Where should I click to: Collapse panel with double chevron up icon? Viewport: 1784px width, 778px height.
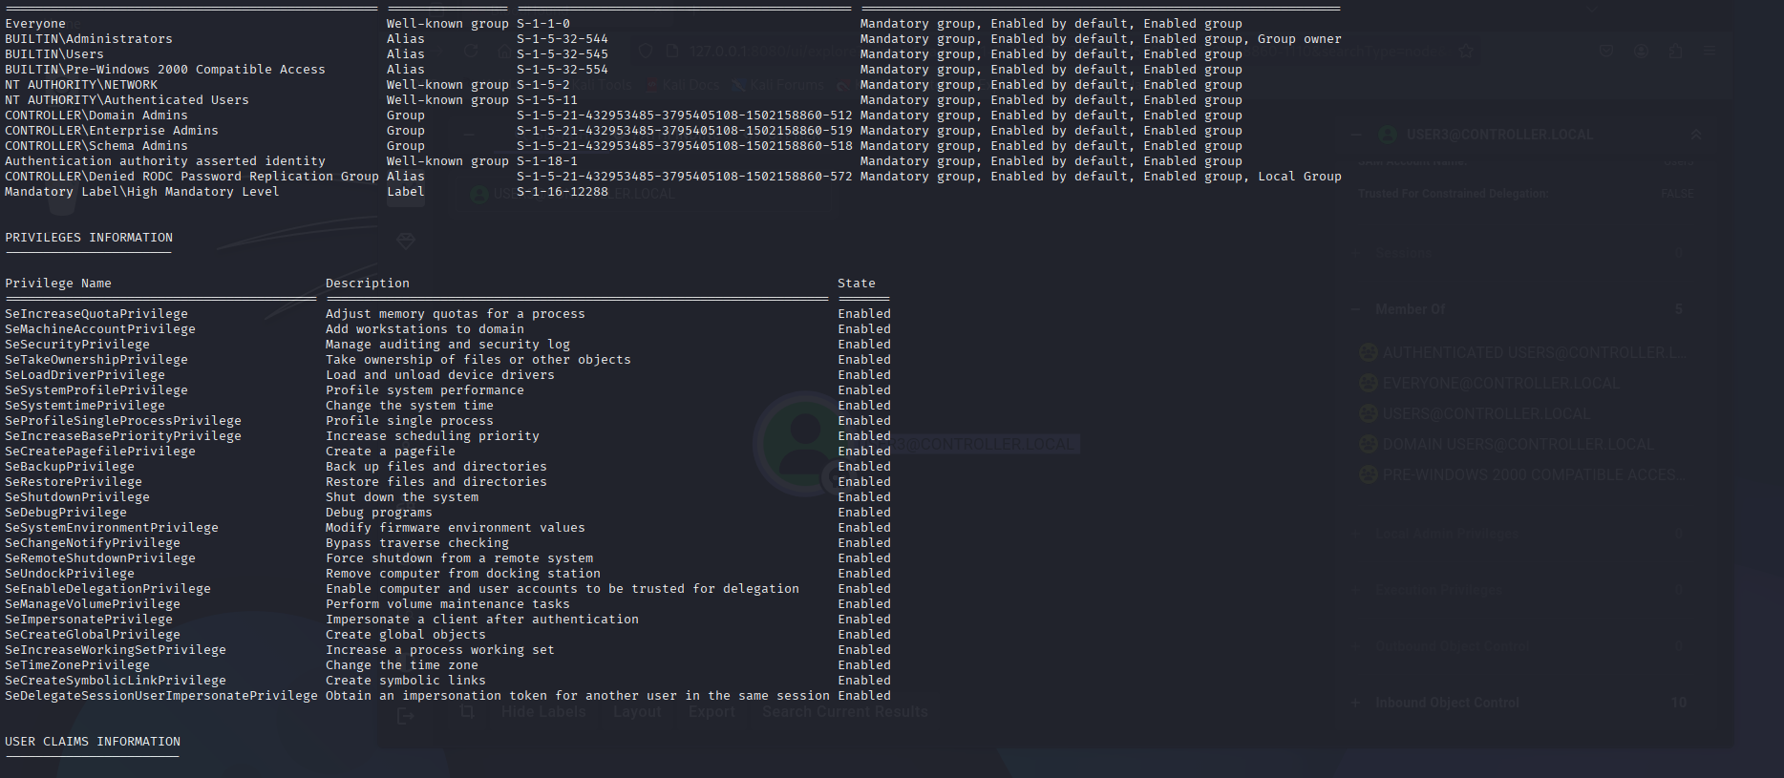point(1695,136)
